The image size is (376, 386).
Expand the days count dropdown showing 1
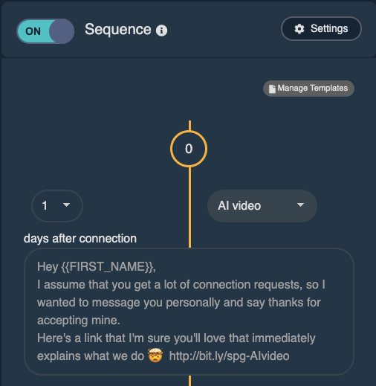click(x=57, y=205)
